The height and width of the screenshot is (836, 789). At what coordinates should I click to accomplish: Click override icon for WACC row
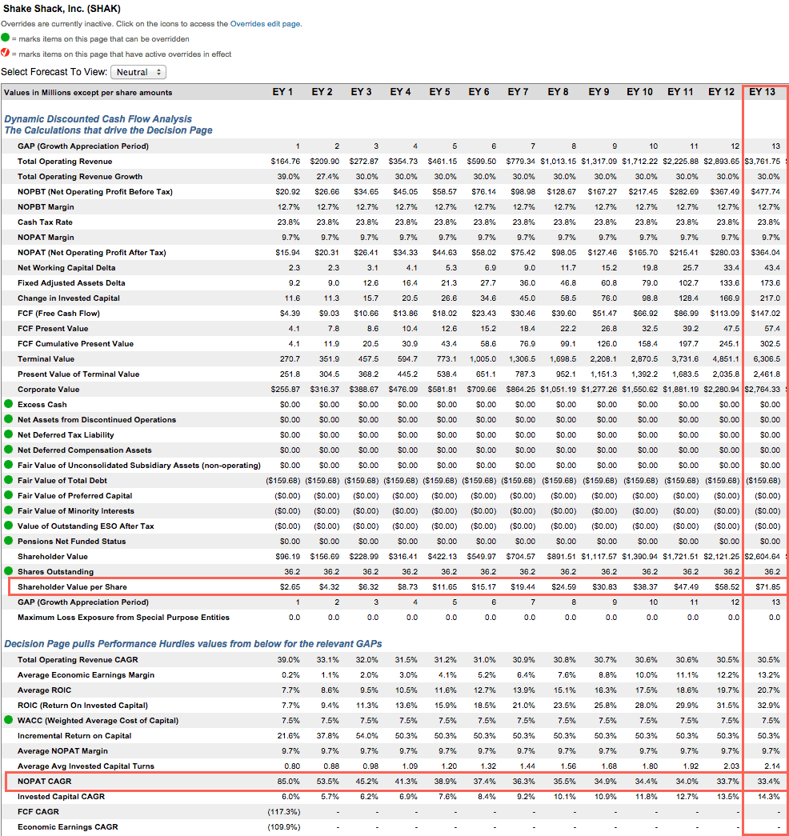(x=9, y=720)
